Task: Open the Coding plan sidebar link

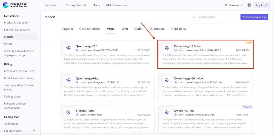Action: 11,124
